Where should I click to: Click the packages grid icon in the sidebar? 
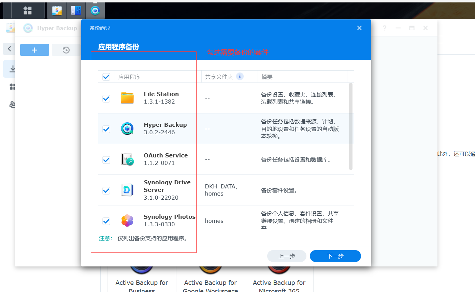pos(13,87)
